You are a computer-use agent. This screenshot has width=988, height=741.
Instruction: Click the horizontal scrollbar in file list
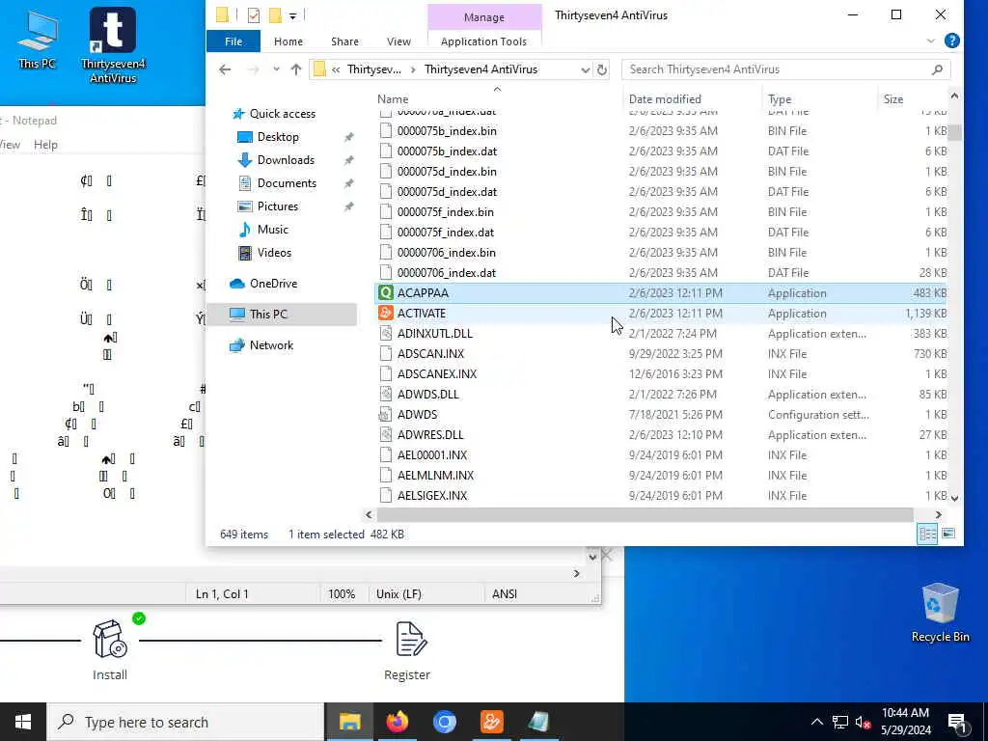click(x=645, y=515)
